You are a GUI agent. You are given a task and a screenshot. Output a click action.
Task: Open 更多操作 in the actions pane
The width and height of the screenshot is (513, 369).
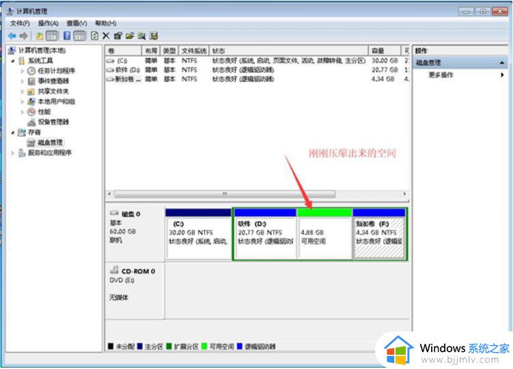tap(441, 74)
